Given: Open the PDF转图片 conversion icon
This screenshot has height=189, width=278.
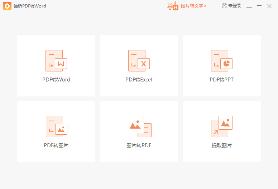Looking at the screenshot, I should 56,126.
